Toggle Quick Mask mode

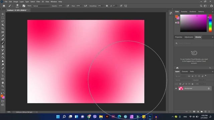3,101
